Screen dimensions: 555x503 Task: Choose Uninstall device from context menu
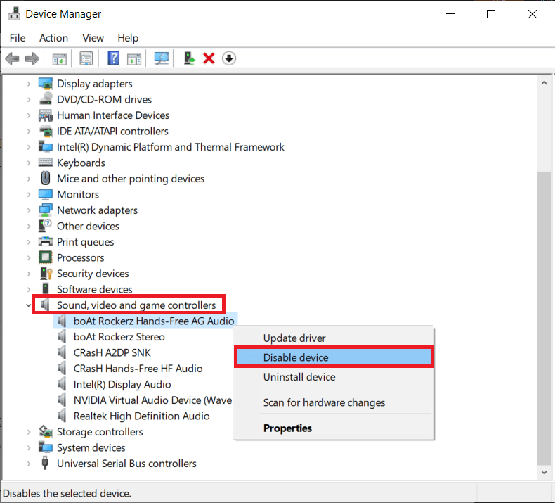pyautogui.click(x=334, y=377)
